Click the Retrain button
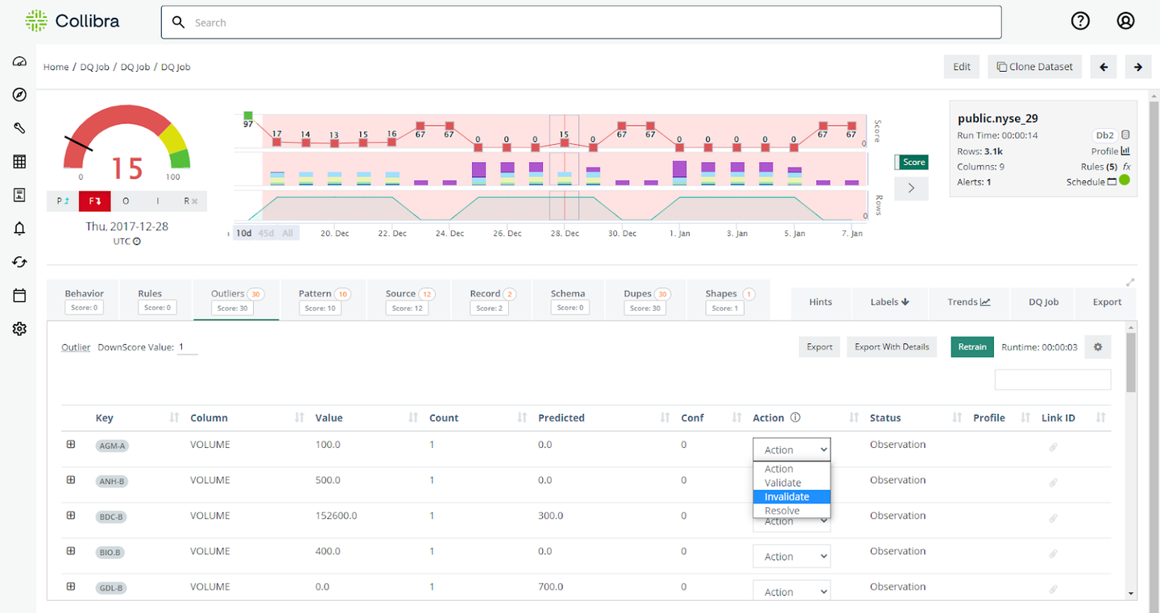Screen dimensions: 1160x613 pos(971,346)
